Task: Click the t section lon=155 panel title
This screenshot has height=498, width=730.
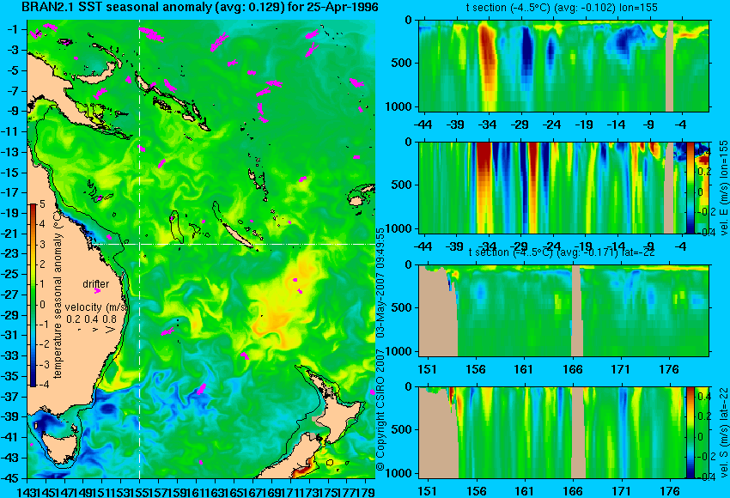Action: pos(562,8)
